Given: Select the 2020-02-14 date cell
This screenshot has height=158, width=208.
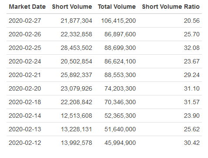Looking at the screenshot, I should click(25, 116).
